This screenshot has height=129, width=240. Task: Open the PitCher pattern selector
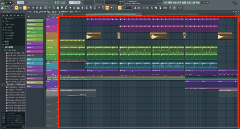(x=75, y=2)
